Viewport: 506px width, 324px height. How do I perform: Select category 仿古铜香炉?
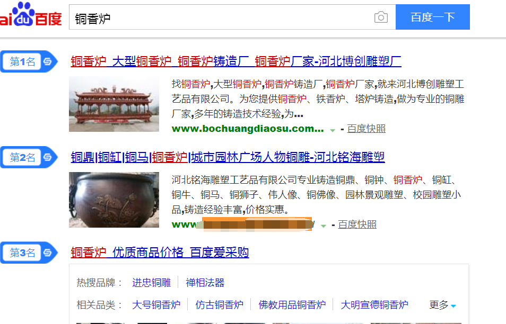coord(219,304)
